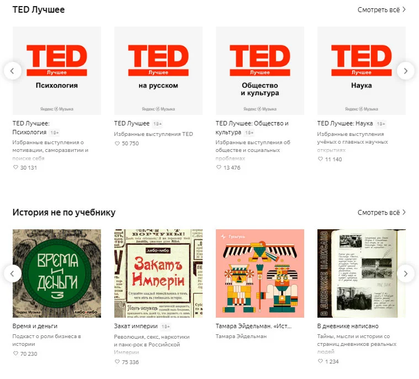Like the Общество и культура podcast via heart icon
This screenshot has height=379, width=419.
tap(219, 167)
